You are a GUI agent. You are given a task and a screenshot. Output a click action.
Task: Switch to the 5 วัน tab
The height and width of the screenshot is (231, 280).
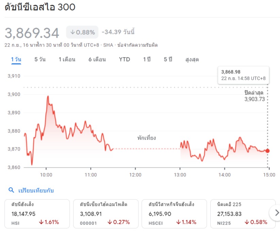click(x=40, y=59)
